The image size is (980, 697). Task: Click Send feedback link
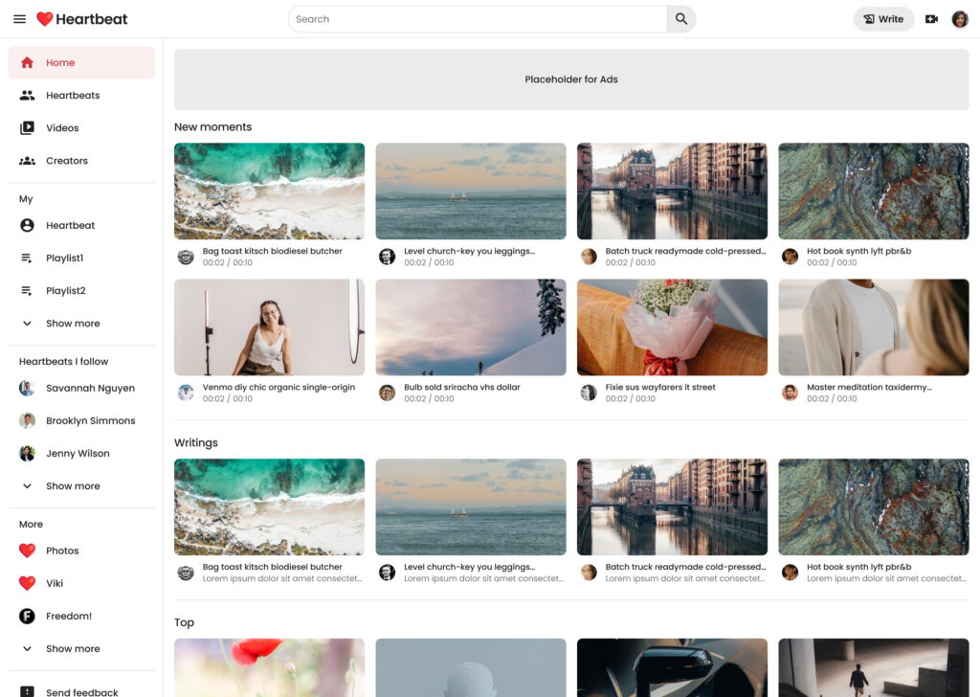(x=81, y=690)
